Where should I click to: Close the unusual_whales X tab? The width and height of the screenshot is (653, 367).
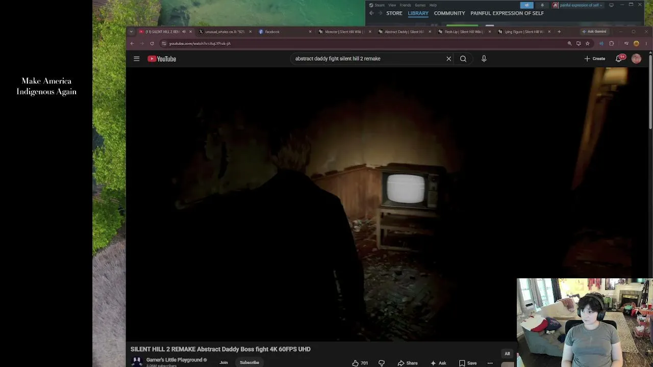point(250,32)
